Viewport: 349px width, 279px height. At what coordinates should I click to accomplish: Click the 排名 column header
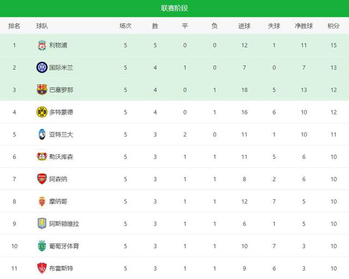(15, 26)
